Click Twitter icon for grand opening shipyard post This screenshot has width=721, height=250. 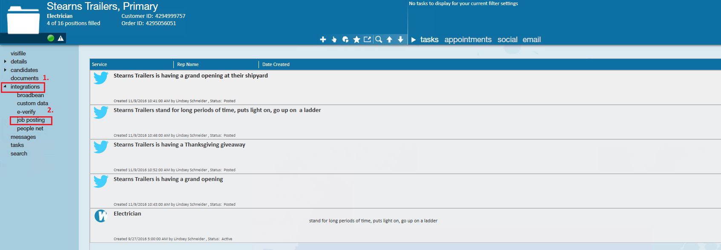coord(101,78)
